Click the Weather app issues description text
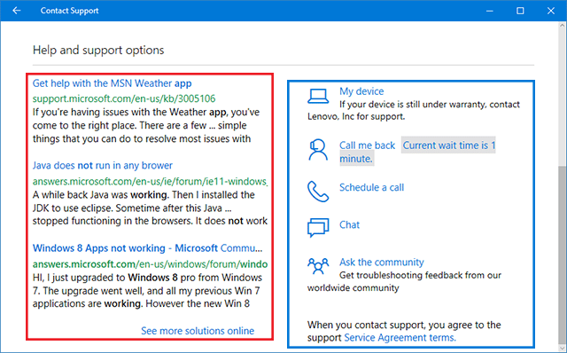This screenshot has width=567, height=353. (146, 126)
